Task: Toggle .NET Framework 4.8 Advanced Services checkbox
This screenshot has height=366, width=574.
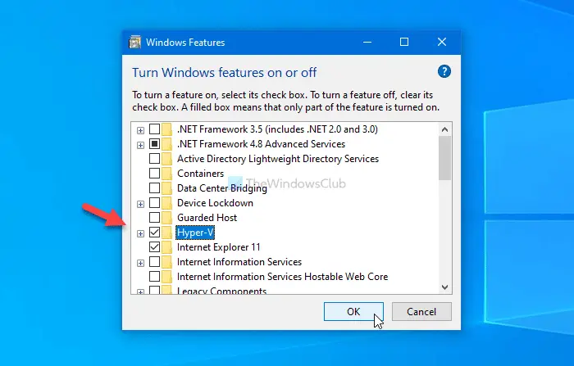Action: coord(154,143)
